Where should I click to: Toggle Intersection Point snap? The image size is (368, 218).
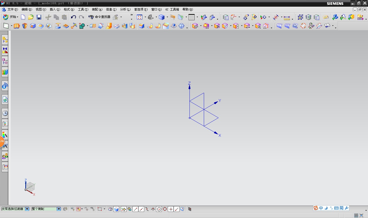(153, 209)
